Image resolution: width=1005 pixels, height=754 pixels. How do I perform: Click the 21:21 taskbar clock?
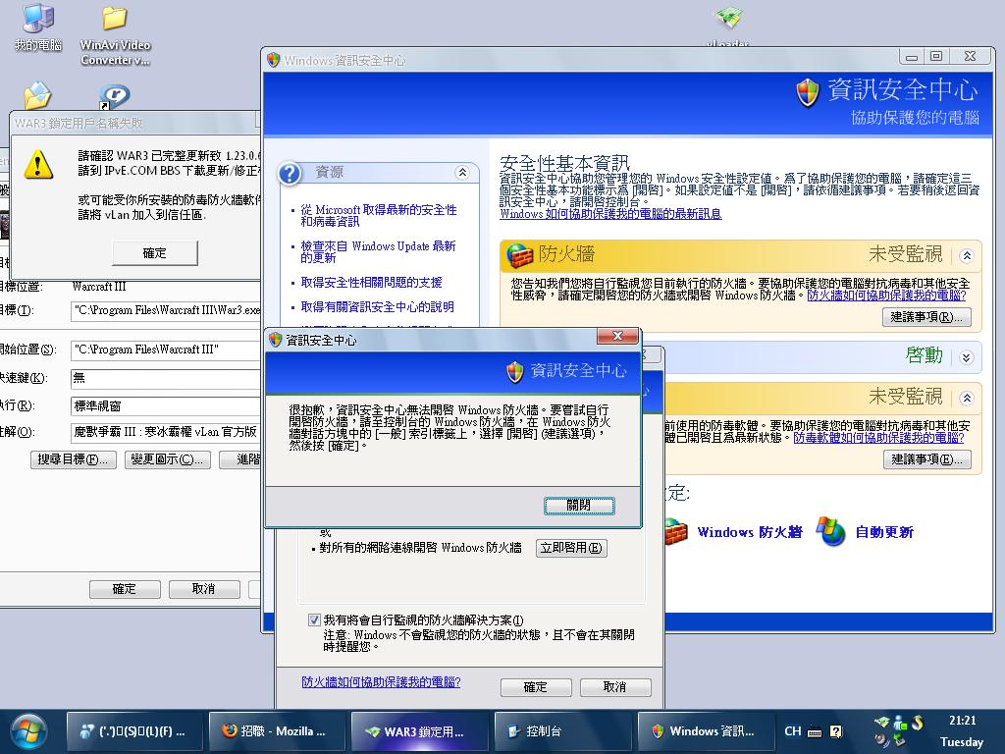(962, 721)
